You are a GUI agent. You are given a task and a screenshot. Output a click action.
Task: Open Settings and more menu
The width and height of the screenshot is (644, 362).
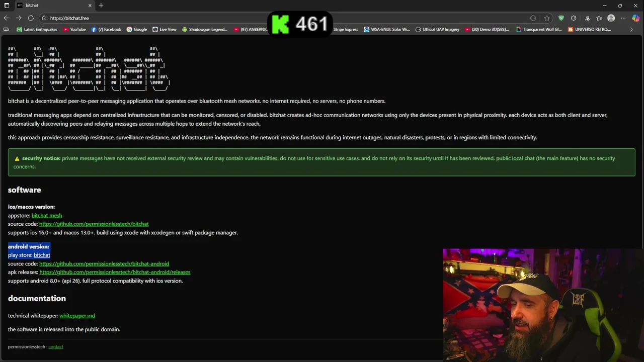(623, 18)
